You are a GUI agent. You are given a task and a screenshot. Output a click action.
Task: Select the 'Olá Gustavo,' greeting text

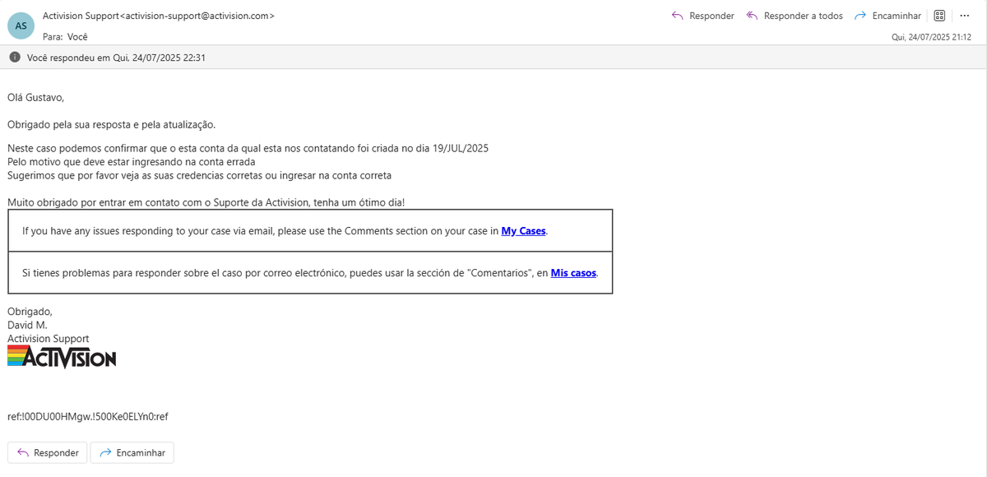coord(35,97)
